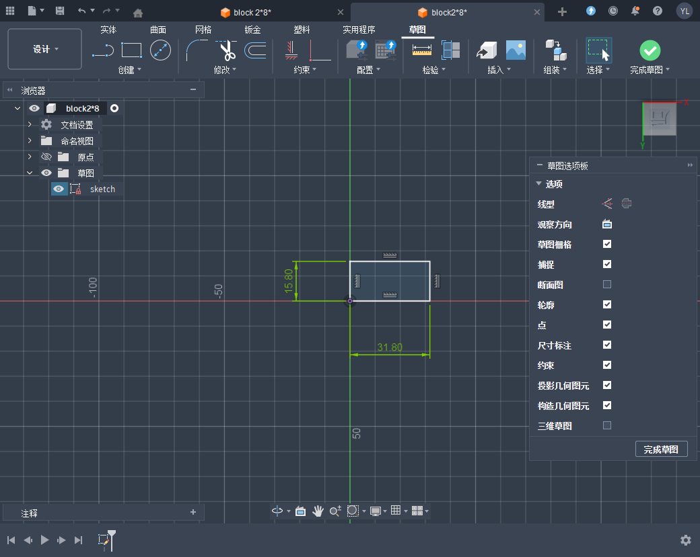Open the 设计 workspace dropdown
This screenshot has width=700, height=557.
click(x=44, y=49)
